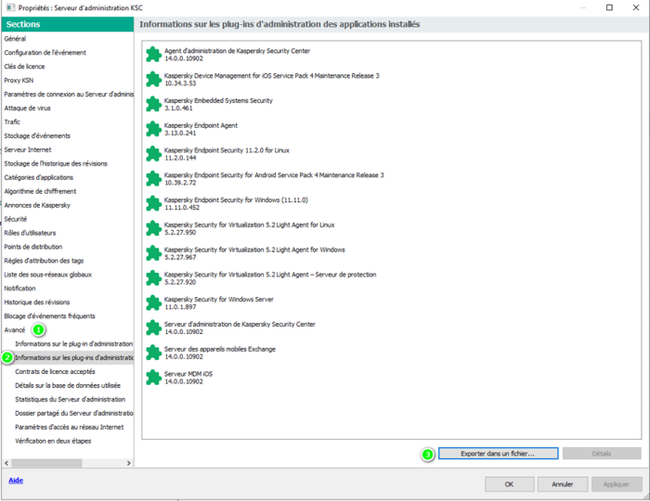
Task: Open Points de distribution section
Action: [x=33, y=247]
